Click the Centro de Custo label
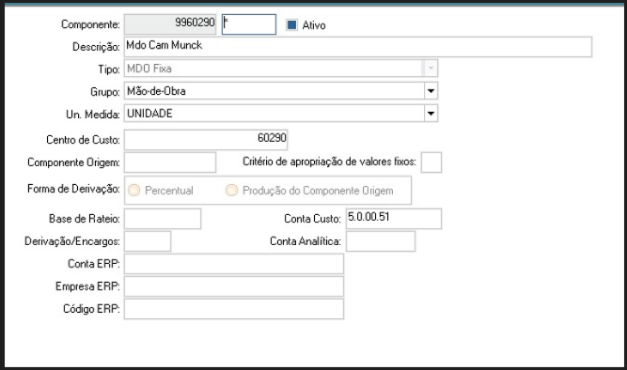 (83, 140)
